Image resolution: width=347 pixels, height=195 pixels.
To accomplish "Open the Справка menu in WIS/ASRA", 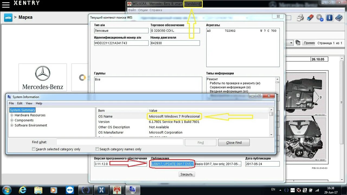I will 156,10.
